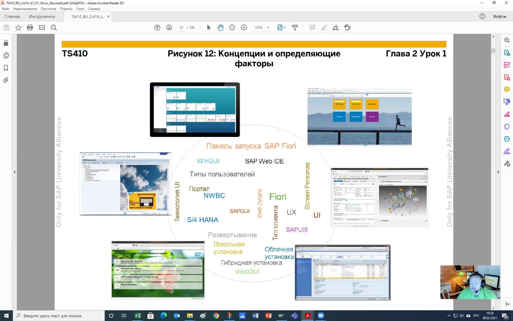Zoom out with the minus circle button
The width and height of the screenshot is (513, 321).
pyautogui.click(x=232, y=28)
